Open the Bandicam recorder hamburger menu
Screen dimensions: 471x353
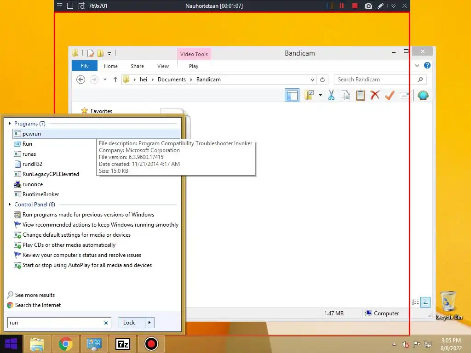59,6
